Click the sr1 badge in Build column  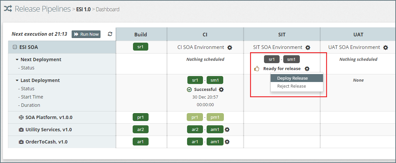141,47
